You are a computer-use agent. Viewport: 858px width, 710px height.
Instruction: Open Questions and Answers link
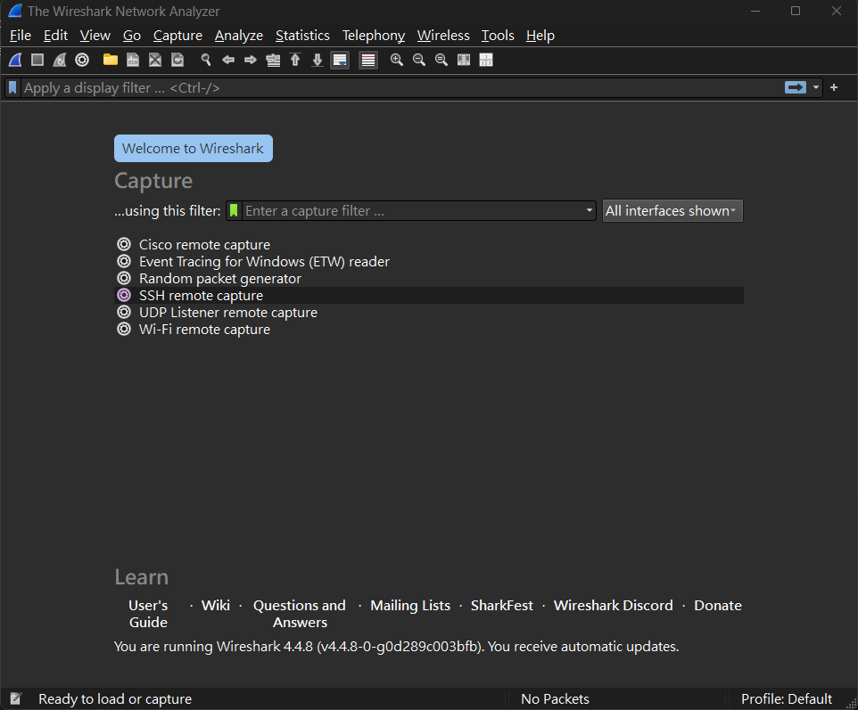(x=300, y=614)
